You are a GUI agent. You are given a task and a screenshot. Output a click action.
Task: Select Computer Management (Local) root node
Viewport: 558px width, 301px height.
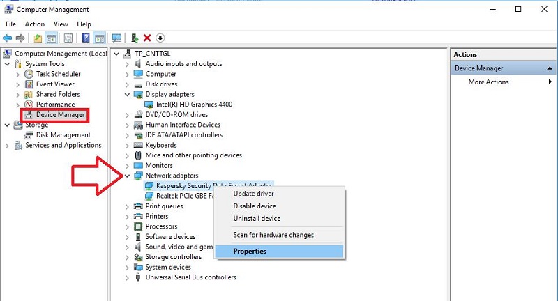pyautogui.click(x=61, y=54)
